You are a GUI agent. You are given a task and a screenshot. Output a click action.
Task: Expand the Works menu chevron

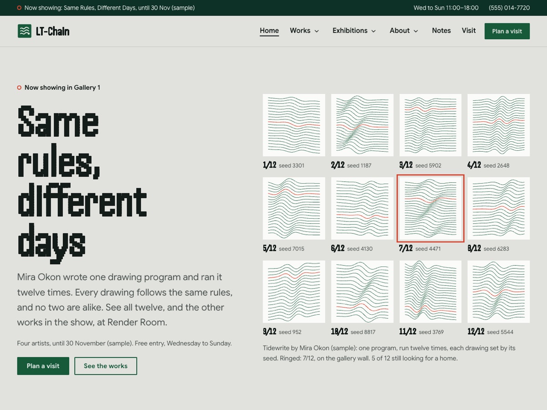(x=317, y=31)
